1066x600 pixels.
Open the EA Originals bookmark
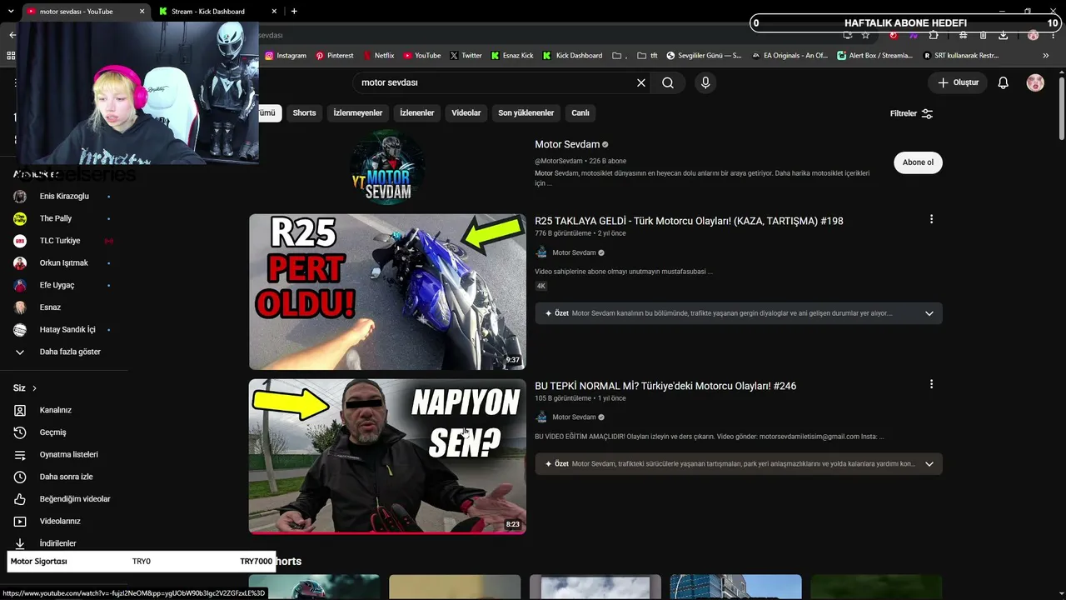pos(789,56)
